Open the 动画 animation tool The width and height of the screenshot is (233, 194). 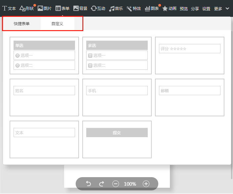tap(170, 9)
